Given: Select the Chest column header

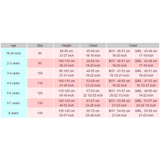Looking at the screenshot, I should (93, 46).
